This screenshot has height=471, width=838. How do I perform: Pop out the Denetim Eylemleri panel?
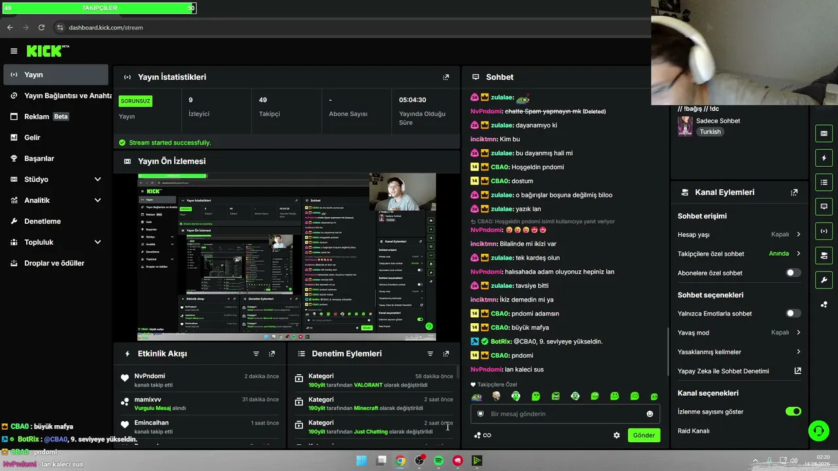(446, 354)
